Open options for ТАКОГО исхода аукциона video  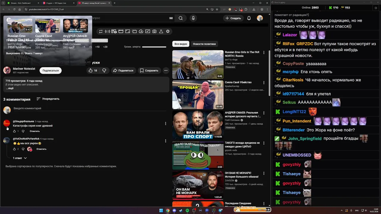click(264, 143)
